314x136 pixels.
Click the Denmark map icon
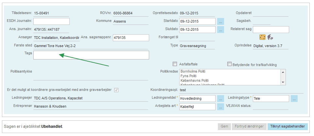point(270,37)
